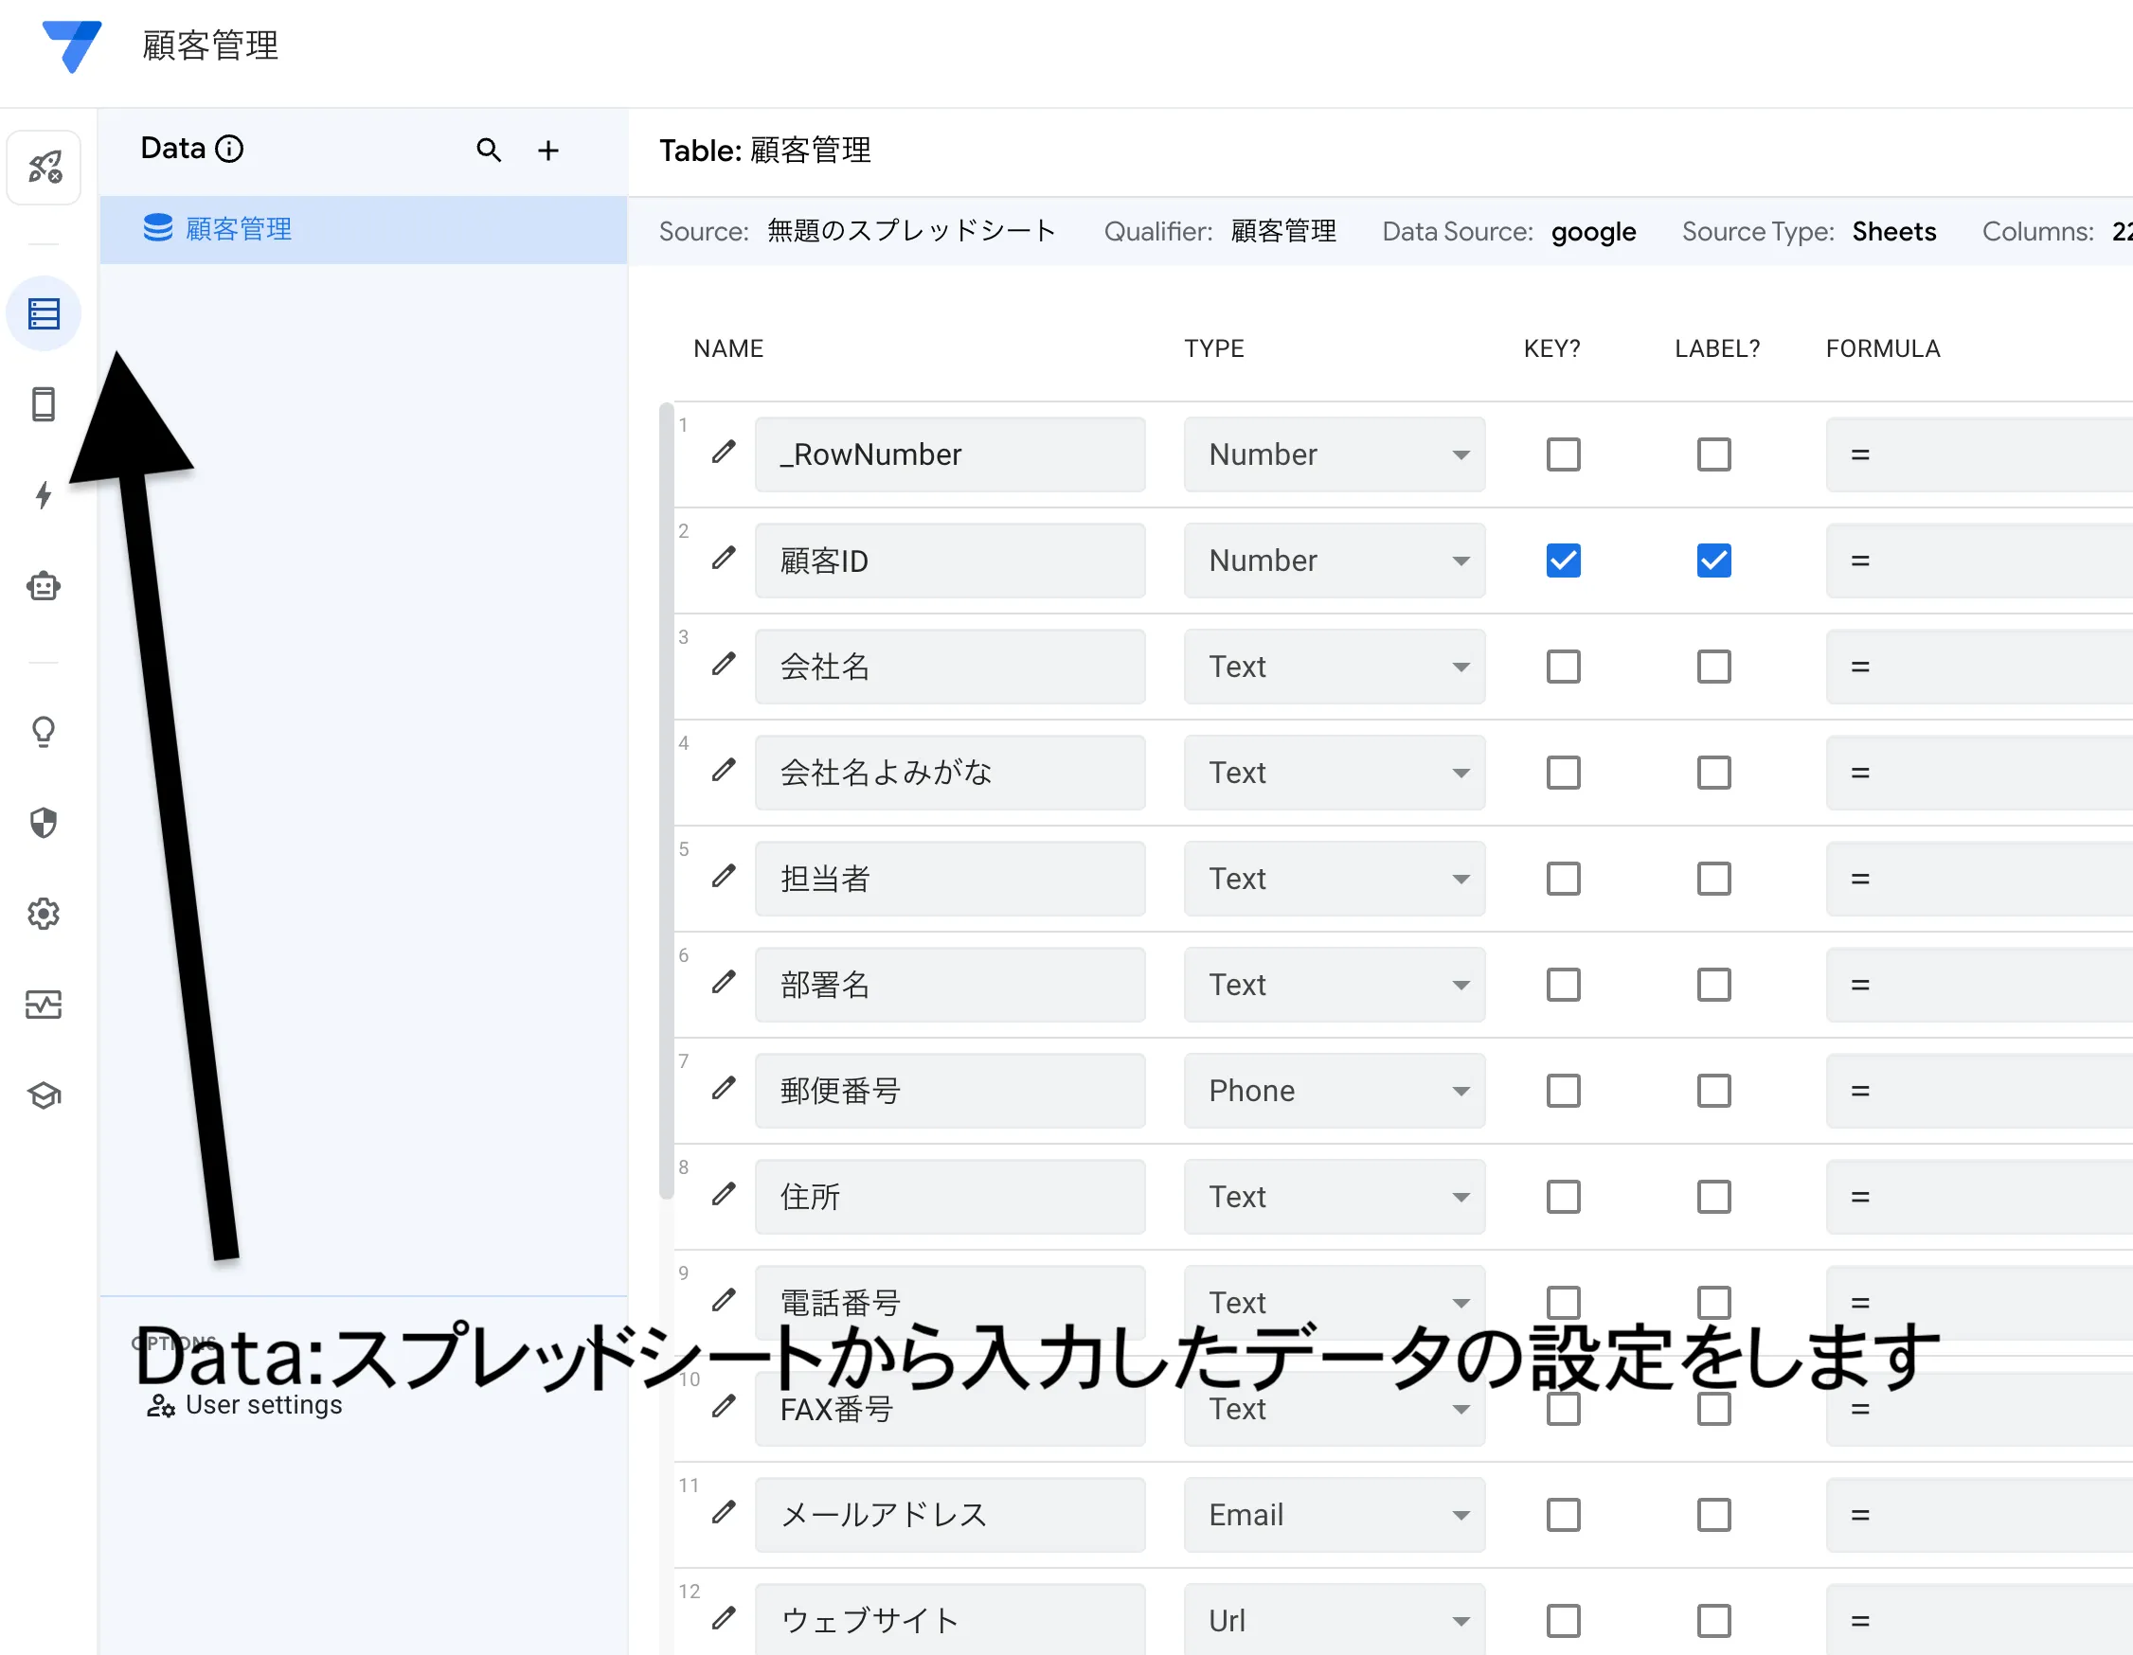Open TYPE dropdown for 会社名
Screen dimensions: 2133x1655
tap(1335, 667)
